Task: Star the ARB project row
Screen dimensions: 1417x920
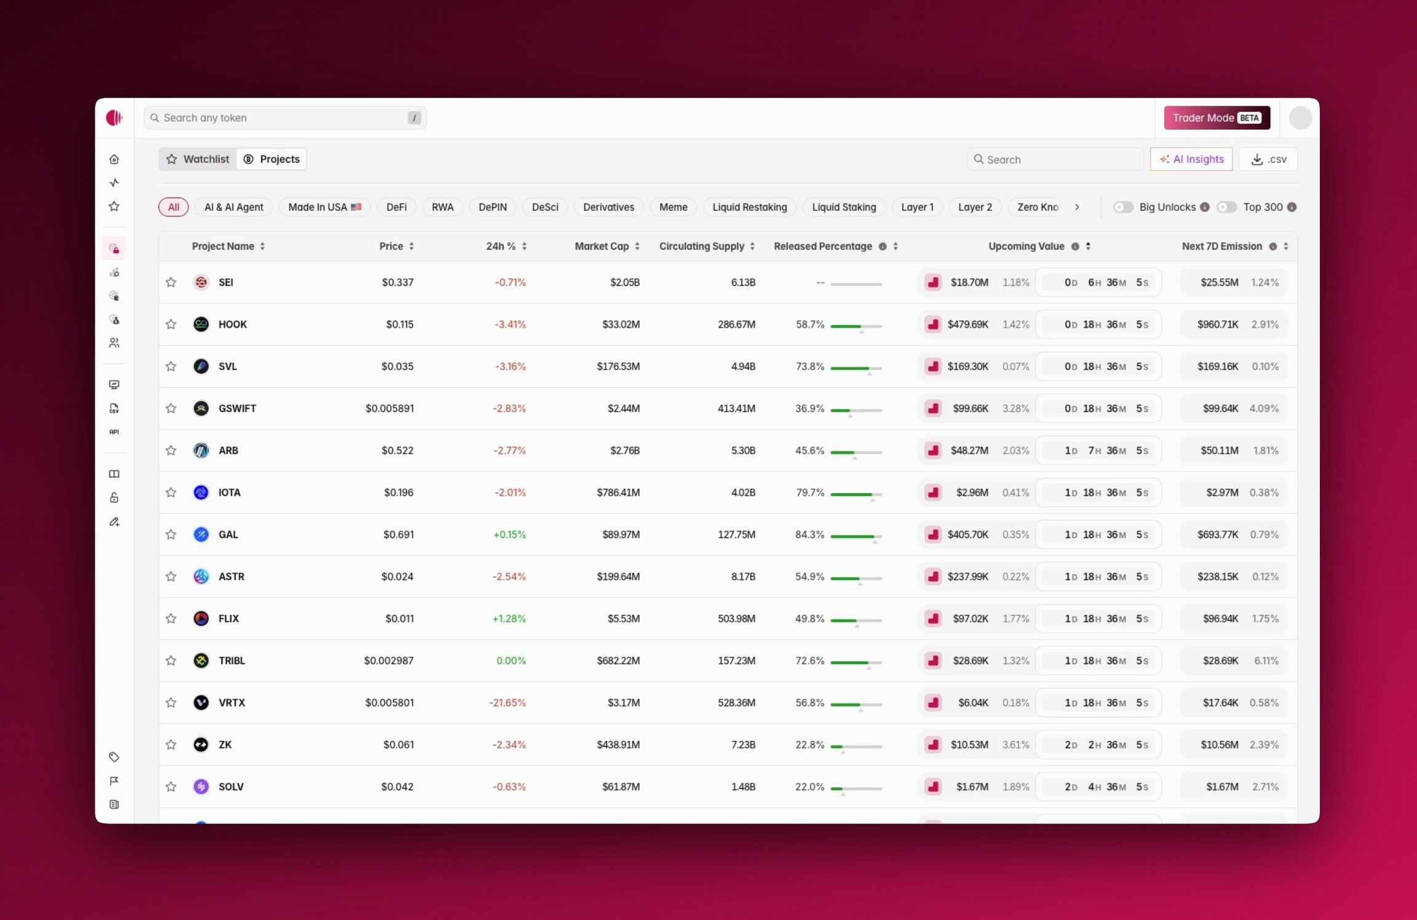Action: tap(171, 451)
